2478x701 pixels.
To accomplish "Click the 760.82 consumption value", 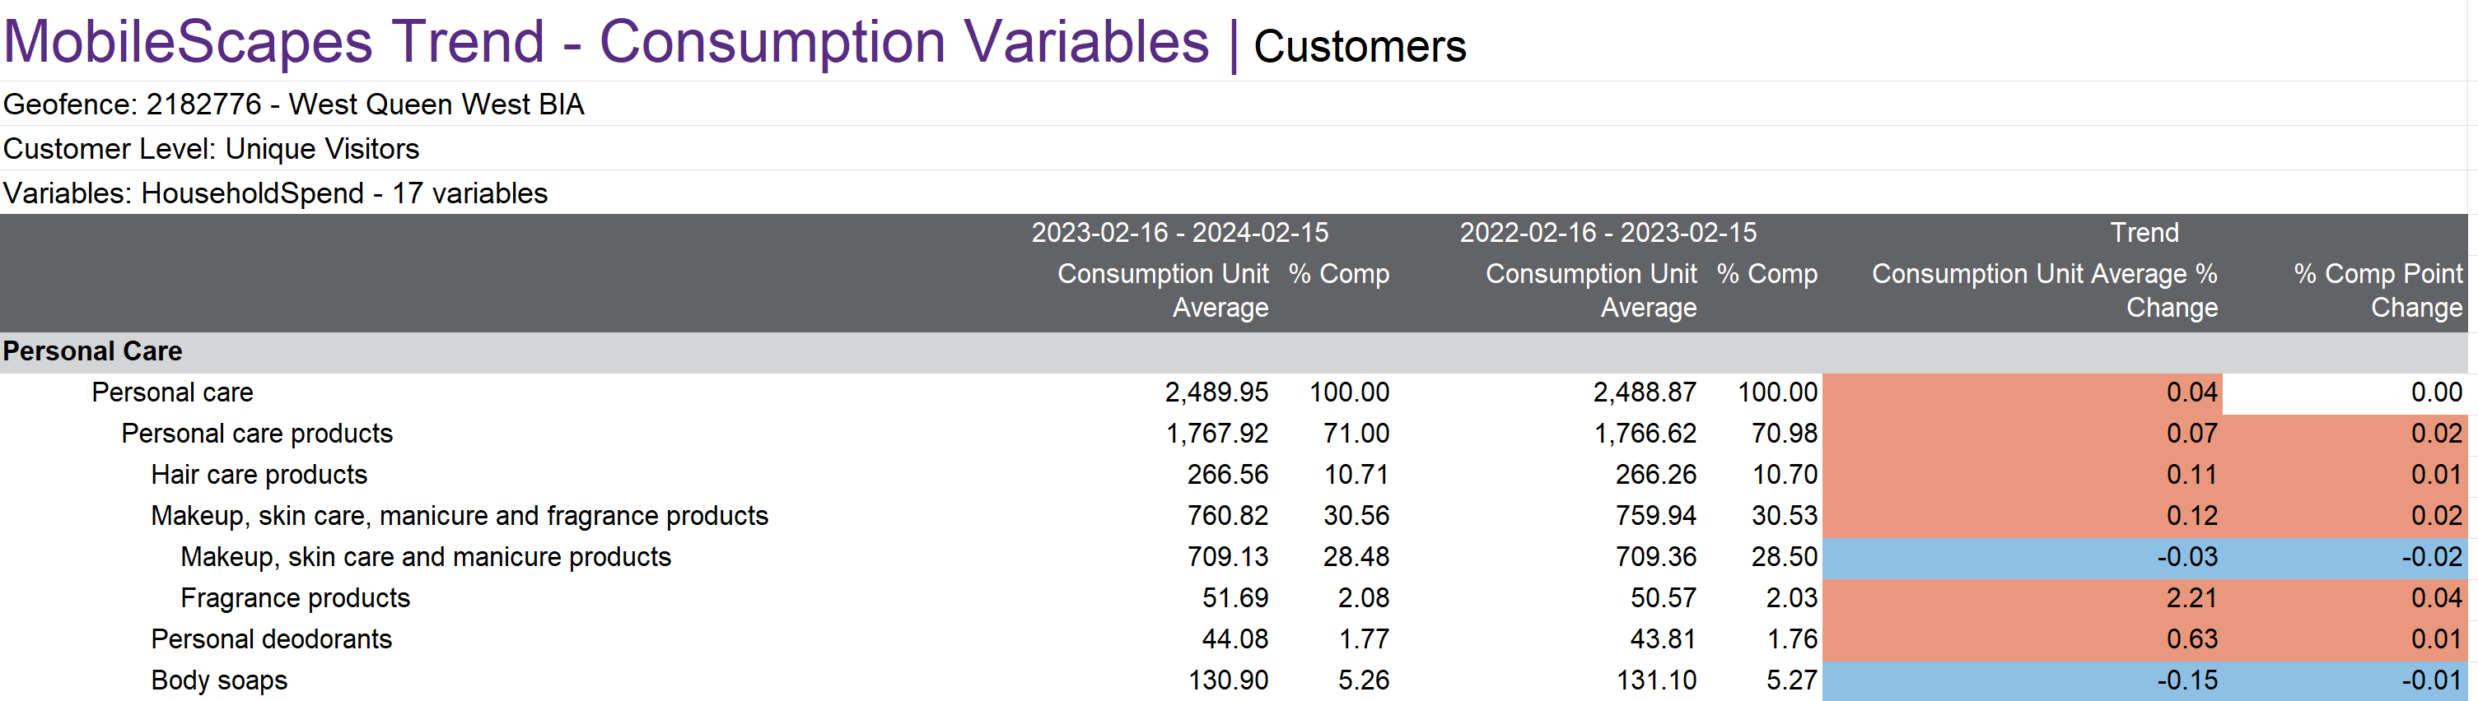I will tap(1227, 517).
